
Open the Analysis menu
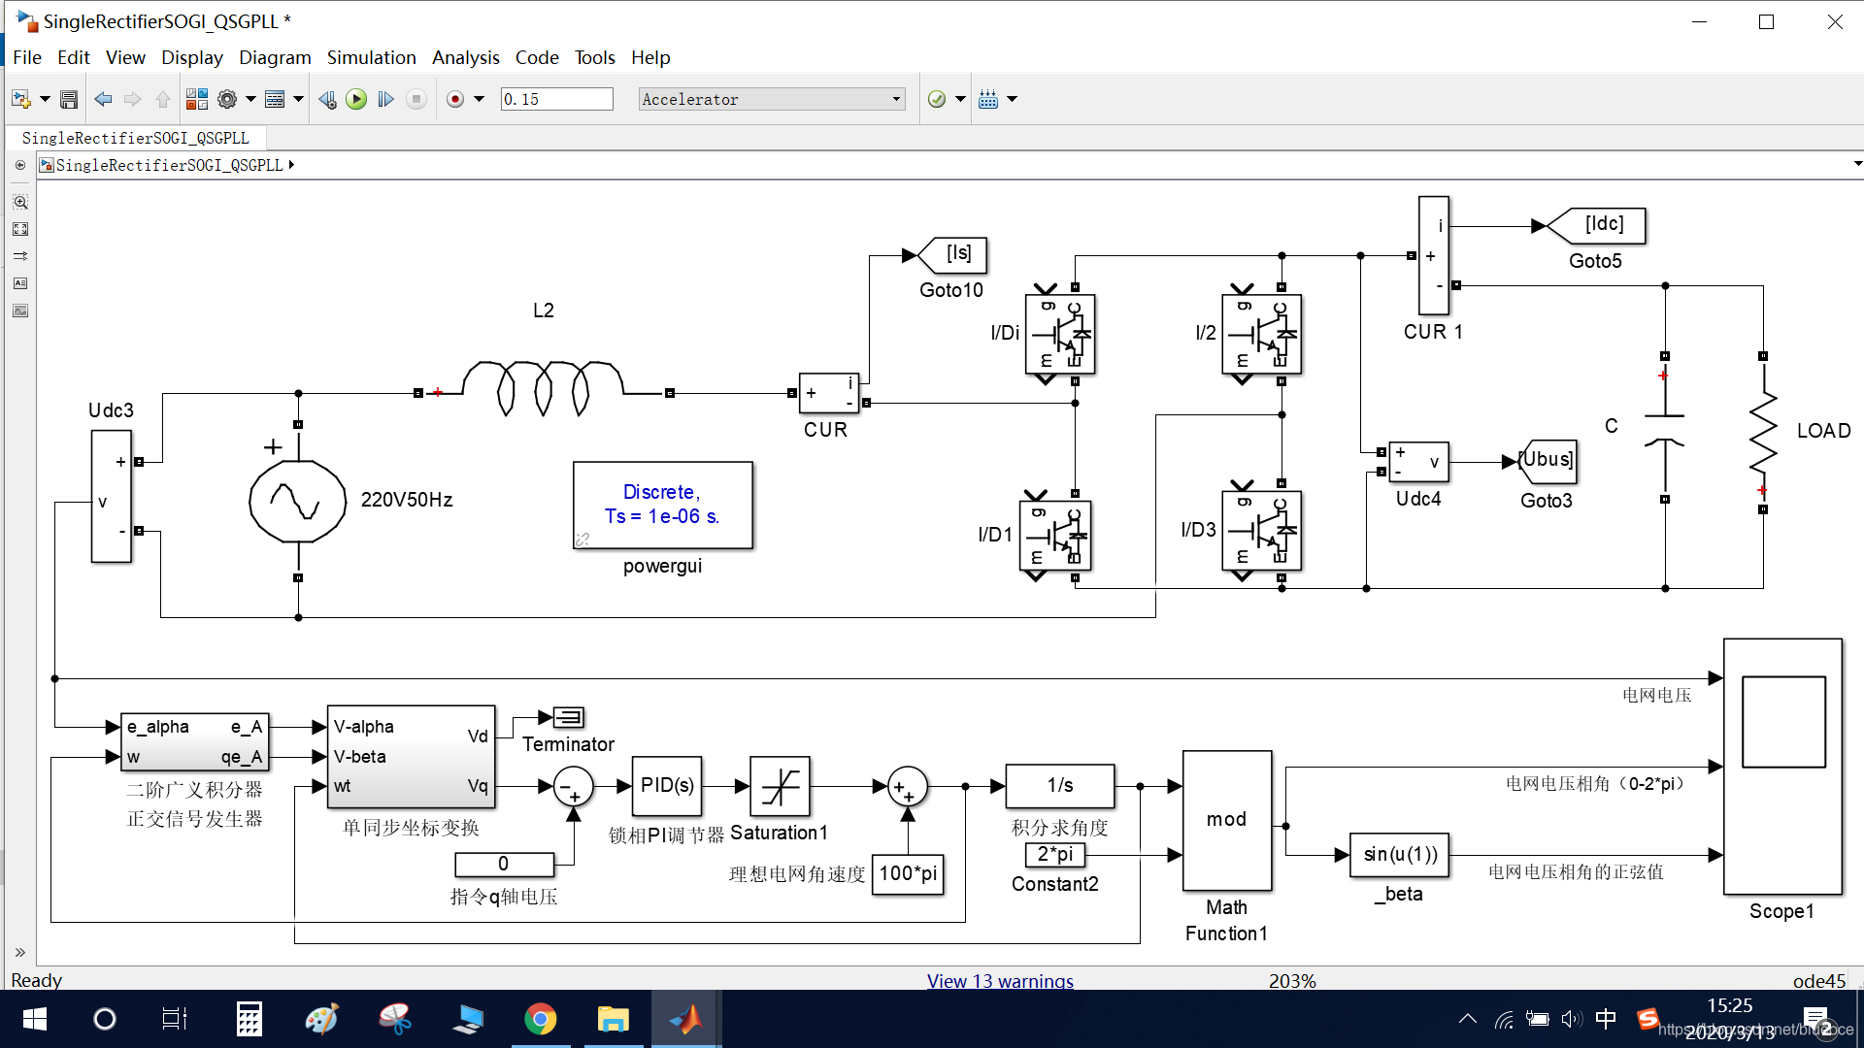[x=465, y=57]
